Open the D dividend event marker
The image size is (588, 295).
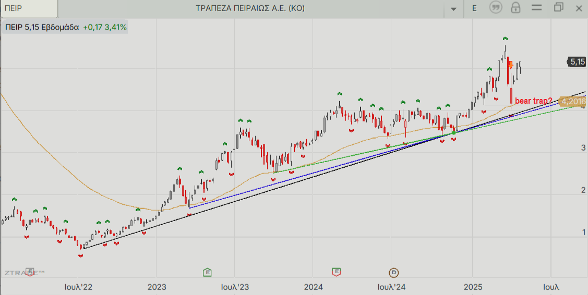click(x=394, y=273)
